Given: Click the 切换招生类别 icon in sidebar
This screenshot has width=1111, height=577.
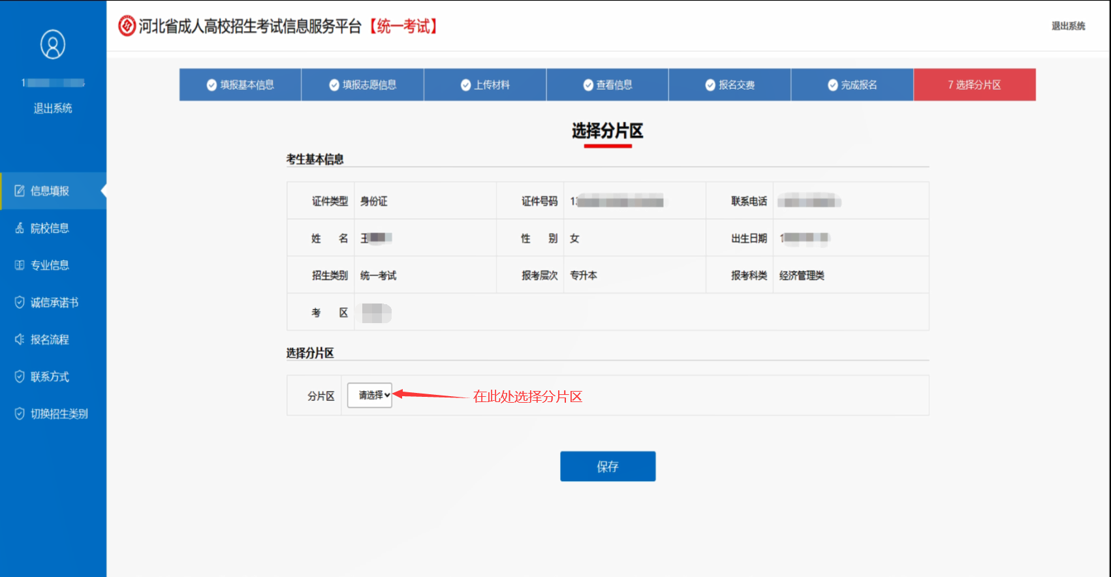Looking at the screenshot, I should (20, 414).
